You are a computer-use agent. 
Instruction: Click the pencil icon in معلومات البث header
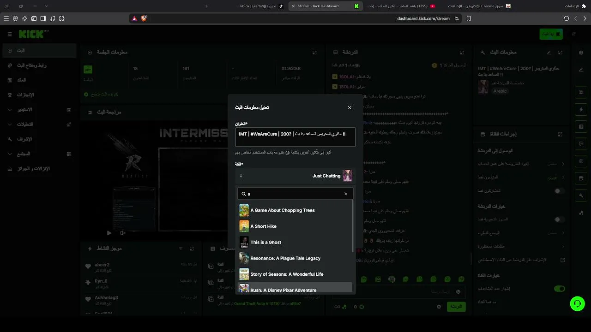(x=549, y=53)
